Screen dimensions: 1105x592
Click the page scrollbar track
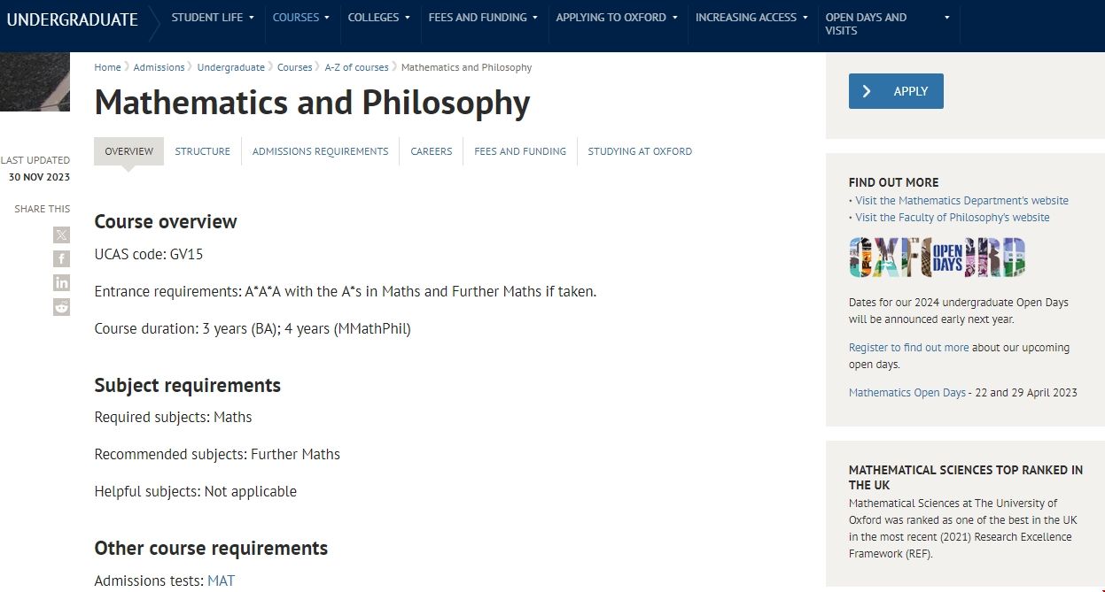[x=1100, y=354]
